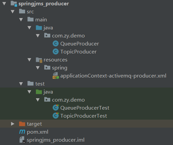Select the target label
The image size is (173, 145).
click(x=34, y=124)
